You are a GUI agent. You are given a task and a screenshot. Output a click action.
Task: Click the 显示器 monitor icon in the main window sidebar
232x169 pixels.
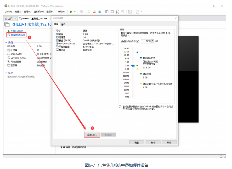point(9,65)
